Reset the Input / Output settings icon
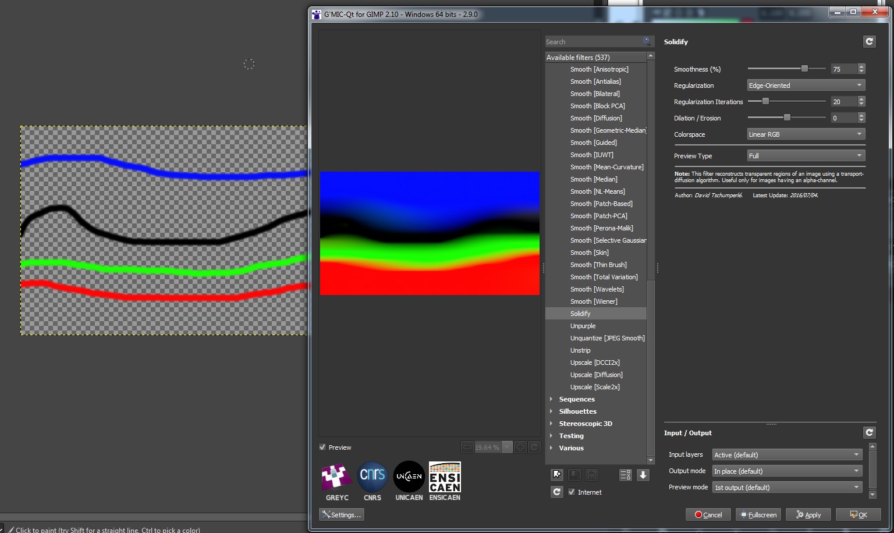The image size is (894, 533). [869, 432]
